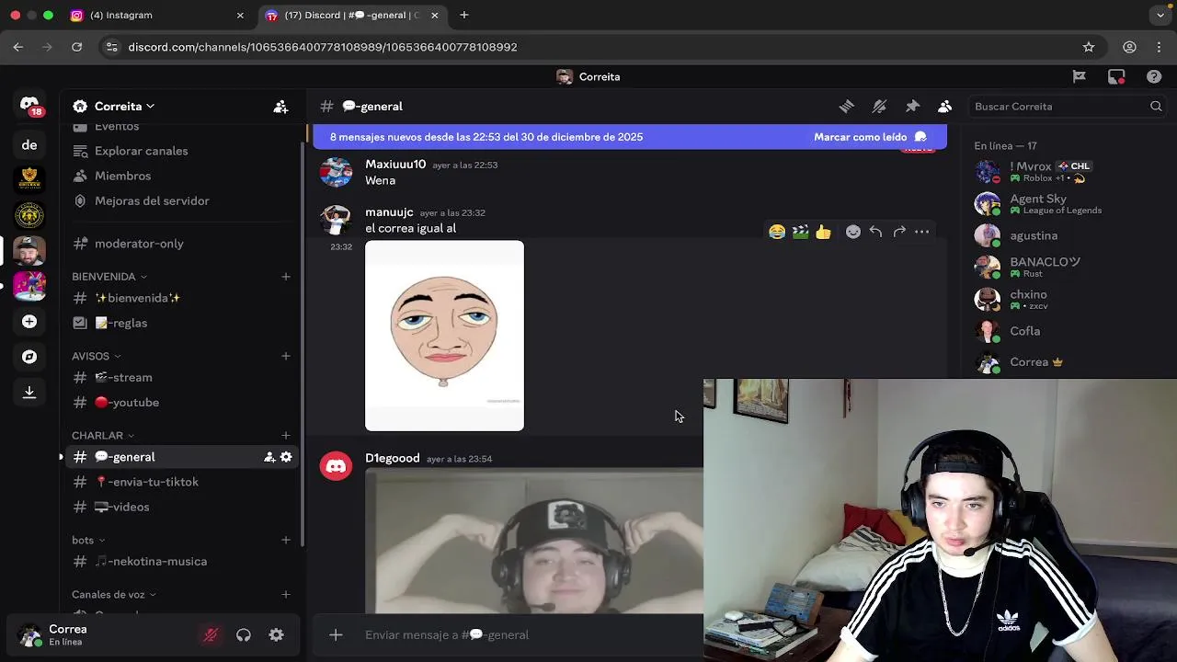
Task: Open Mejoras del servidor
Action: 180,200
